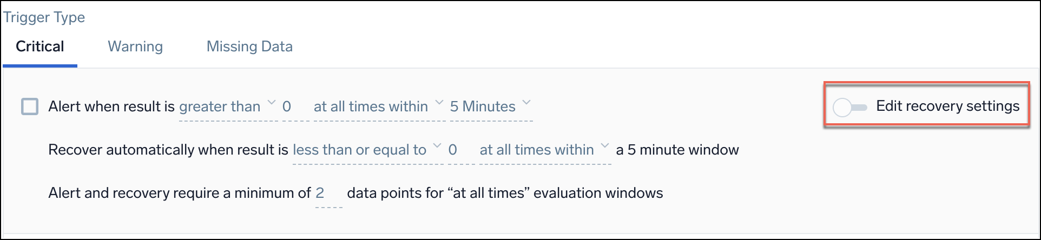This screenshot has height=240, width=1041.
Task: Click the chevron after alert "at all times within"
Action: 439,103
